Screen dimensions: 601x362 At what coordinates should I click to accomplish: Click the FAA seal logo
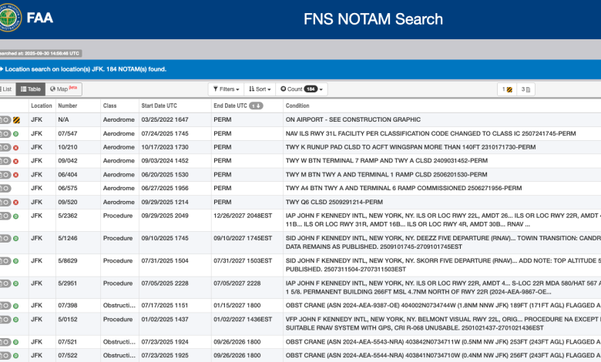[x=9, y=17]
